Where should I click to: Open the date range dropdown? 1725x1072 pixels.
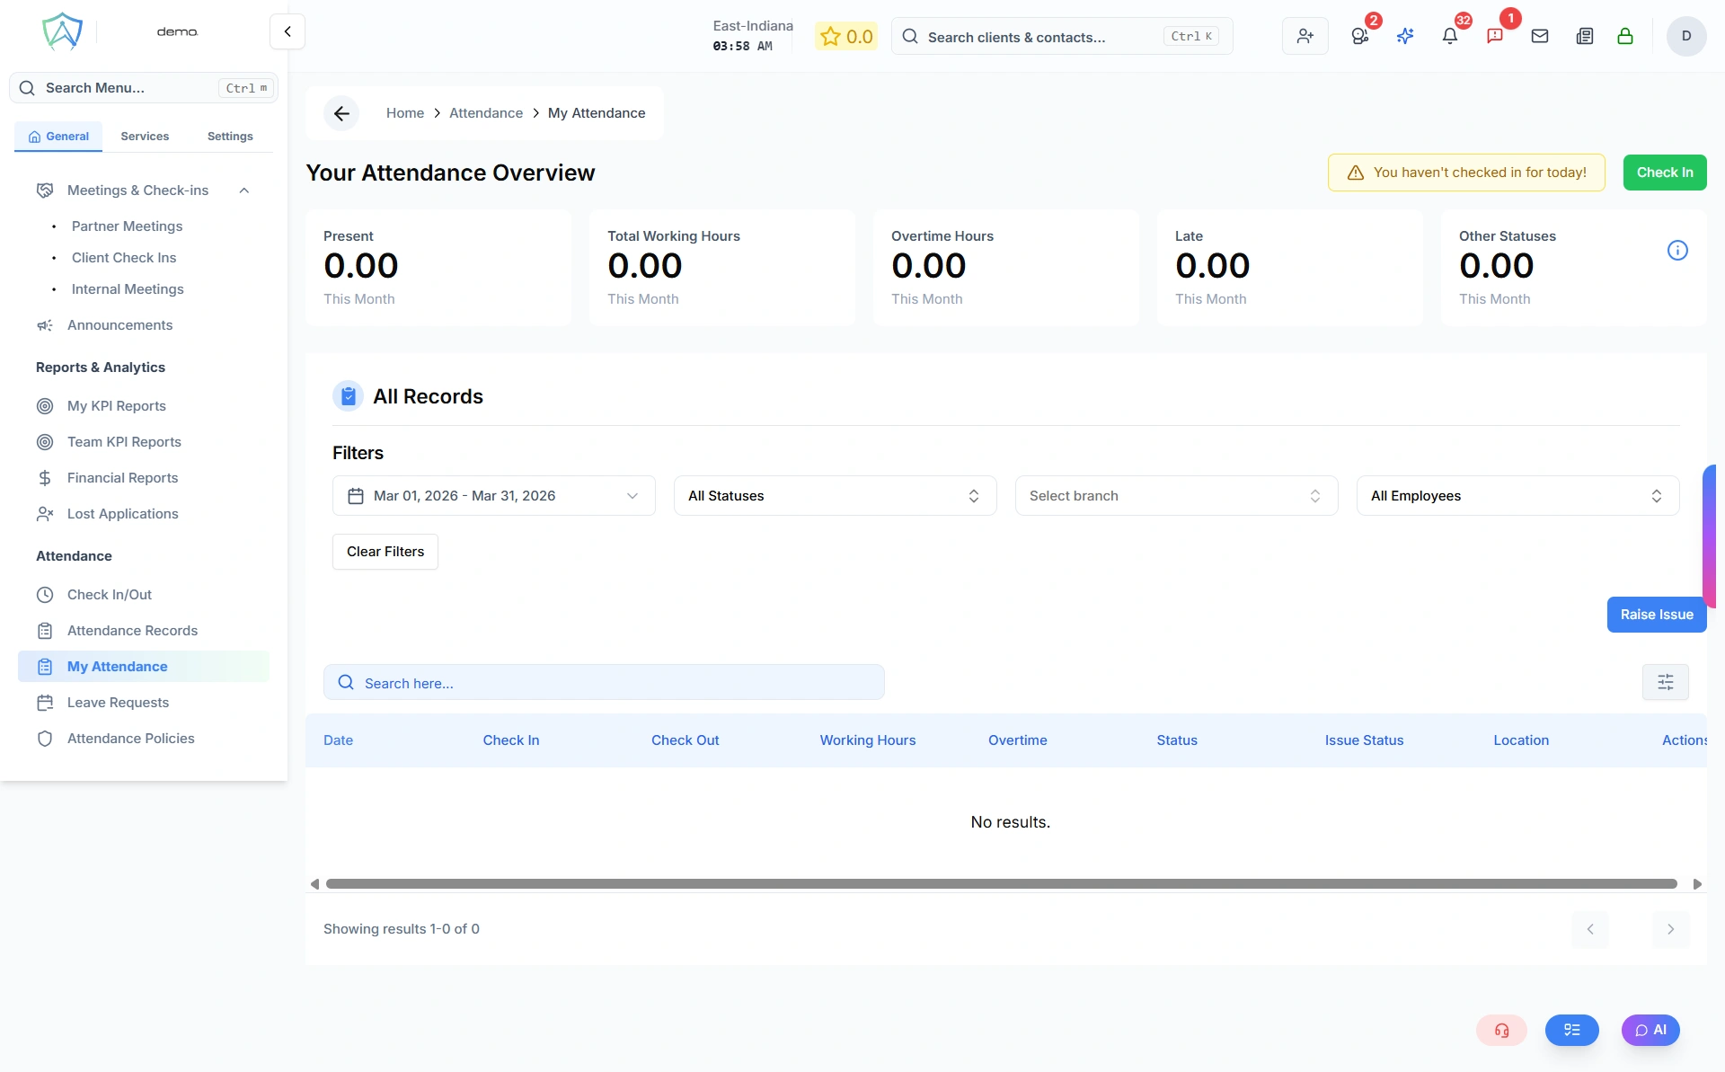click(493, 496)
